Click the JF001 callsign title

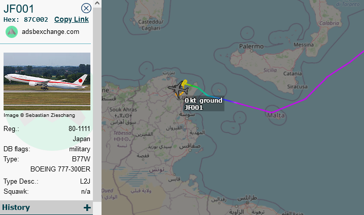[19, 9]
